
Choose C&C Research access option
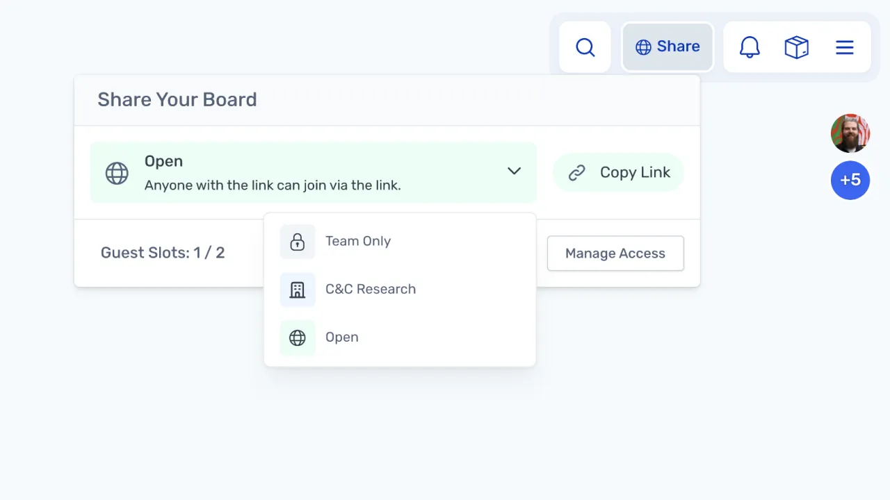tap(371, 290)
